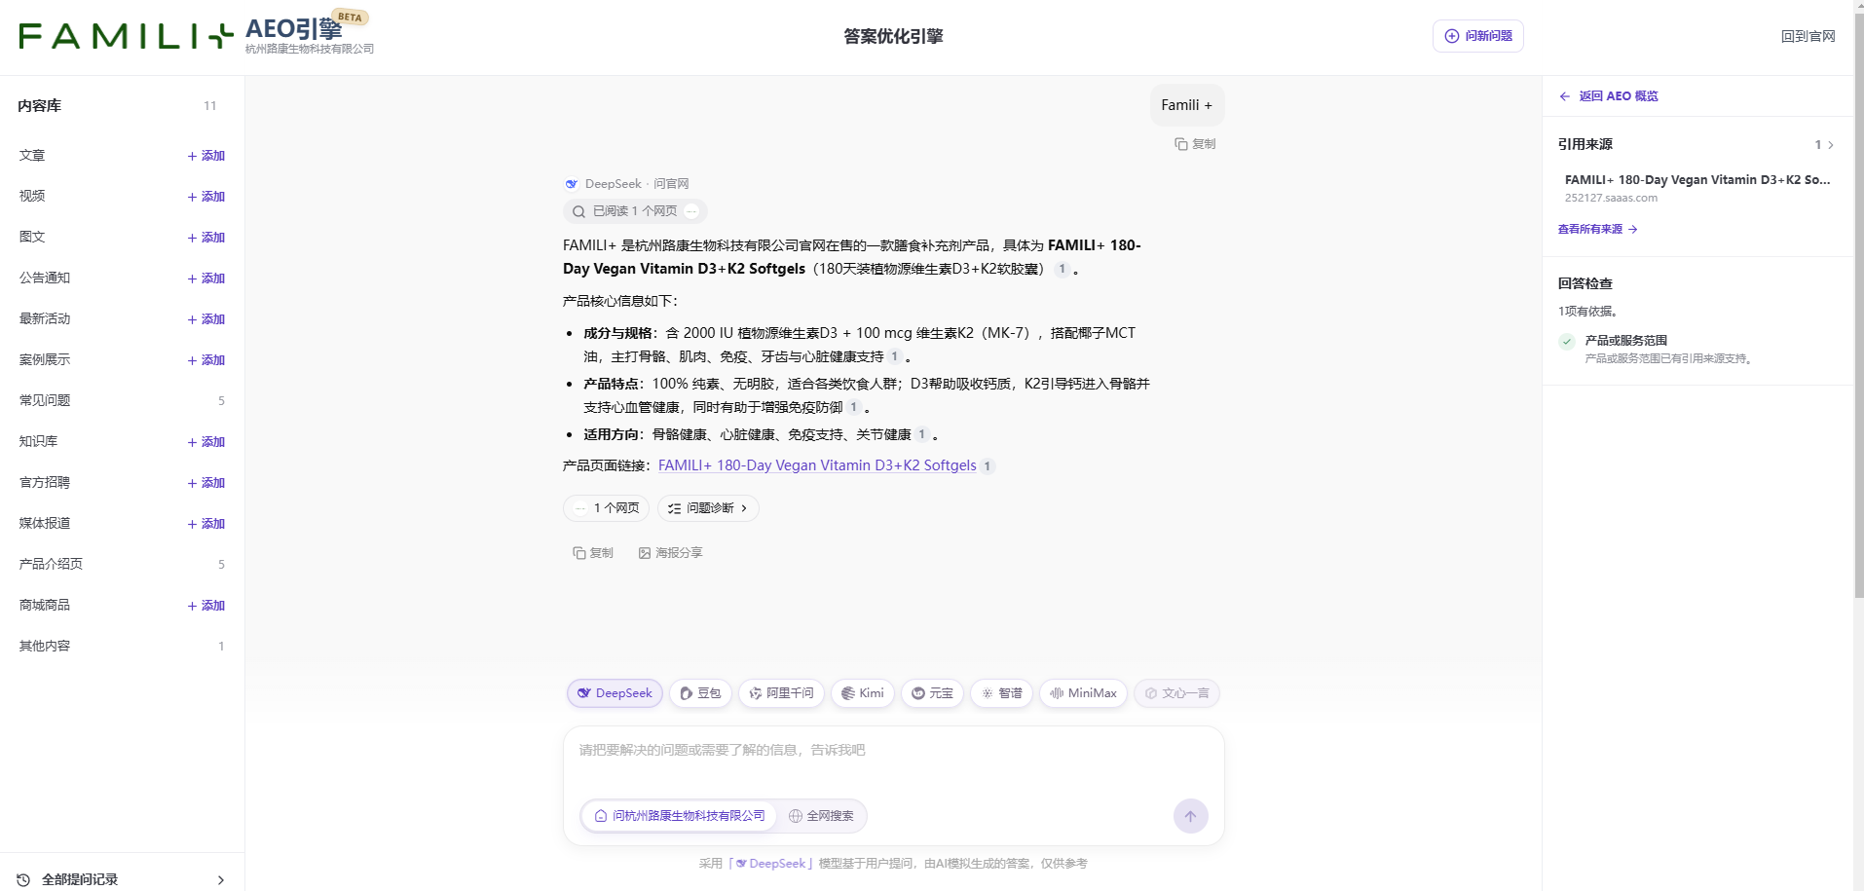Viewport: 1864px width, 891px height.
Task: Open the cited source 252127.saaas.com
Action: (x=1696, y=188)
